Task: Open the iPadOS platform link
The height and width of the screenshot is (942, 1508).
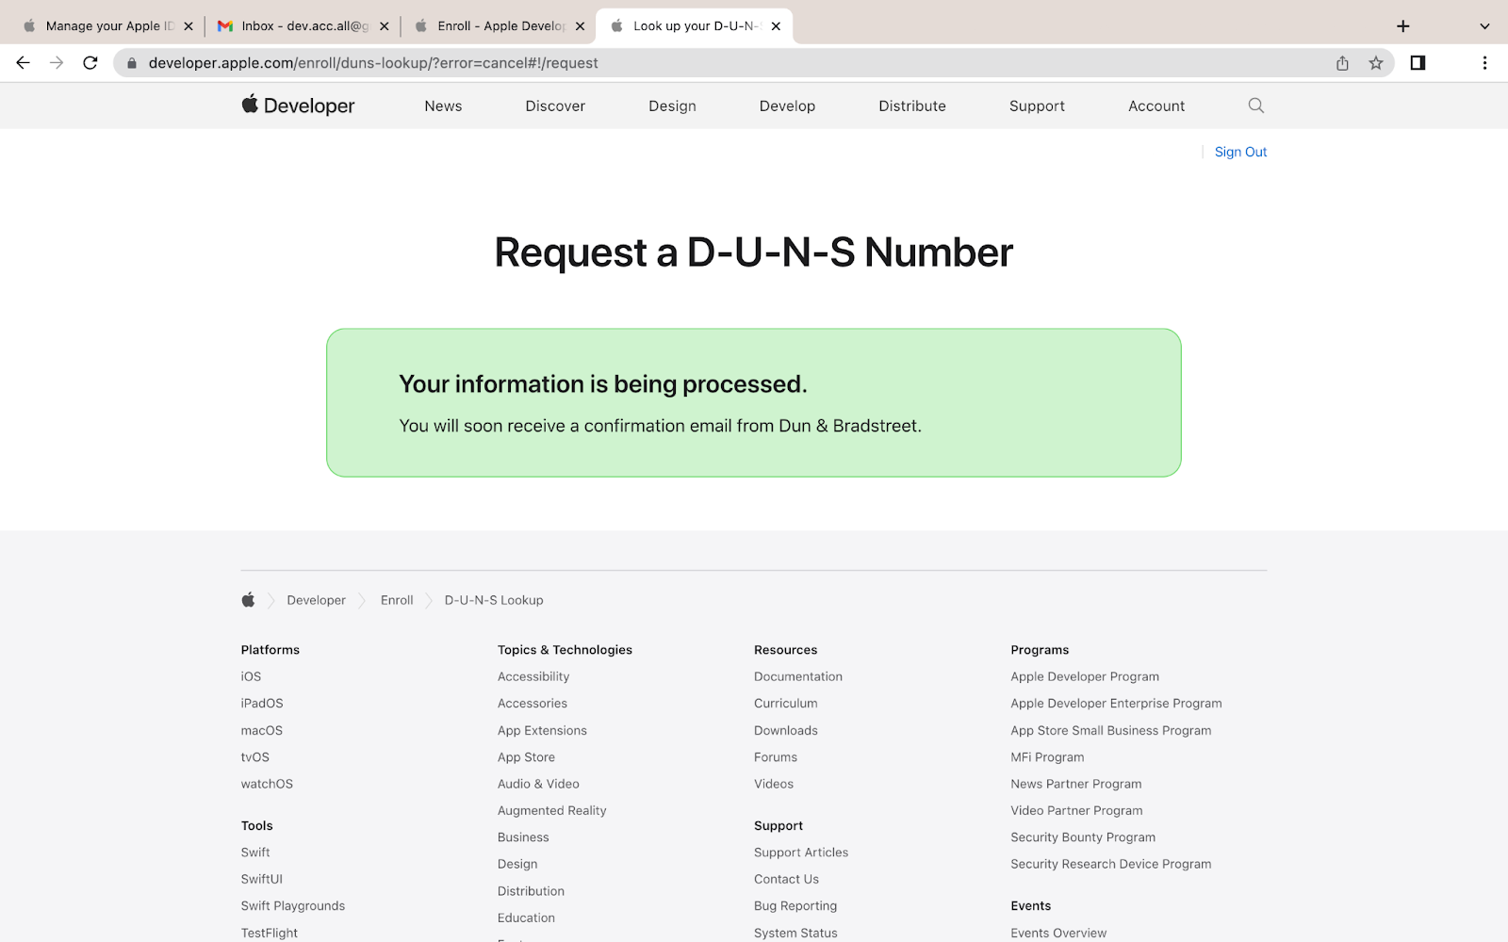Action: pos(262,704)
